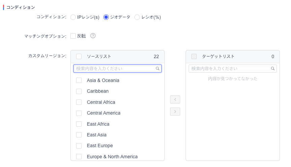Viewport: 291px width, 167px height.
Task: Move selected items left with arrow button
Action: [175, 99]
